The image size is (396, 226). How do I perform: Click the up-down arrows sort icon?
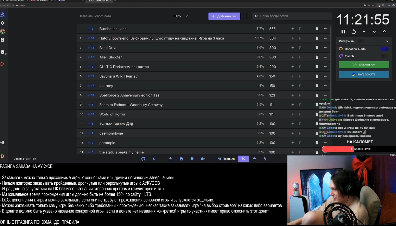pyautogui.click(x=265, y=159)
